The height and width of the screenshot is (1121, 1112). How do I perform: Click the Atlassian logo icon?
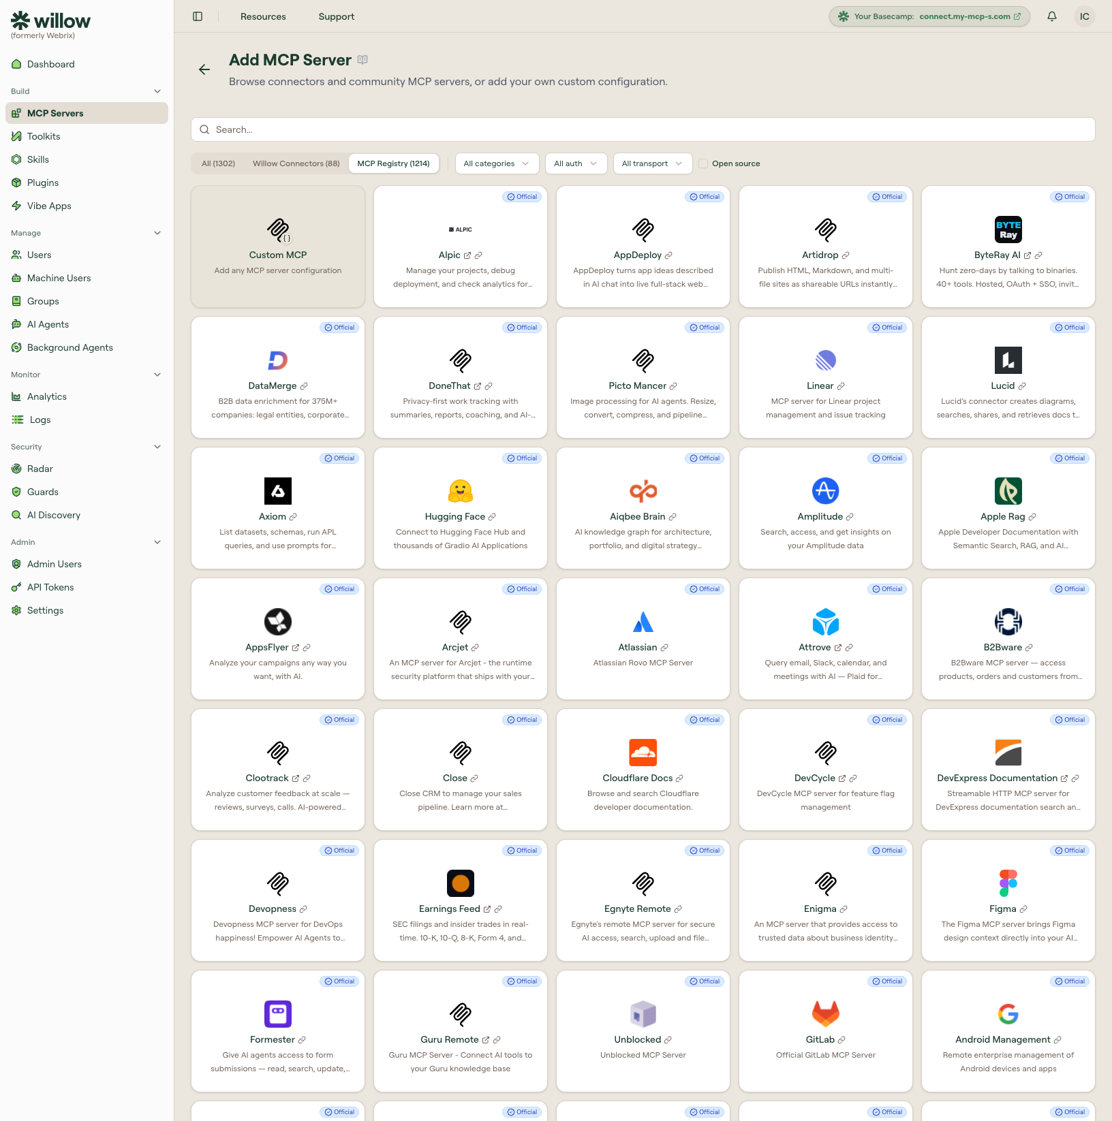coord(643,622)
